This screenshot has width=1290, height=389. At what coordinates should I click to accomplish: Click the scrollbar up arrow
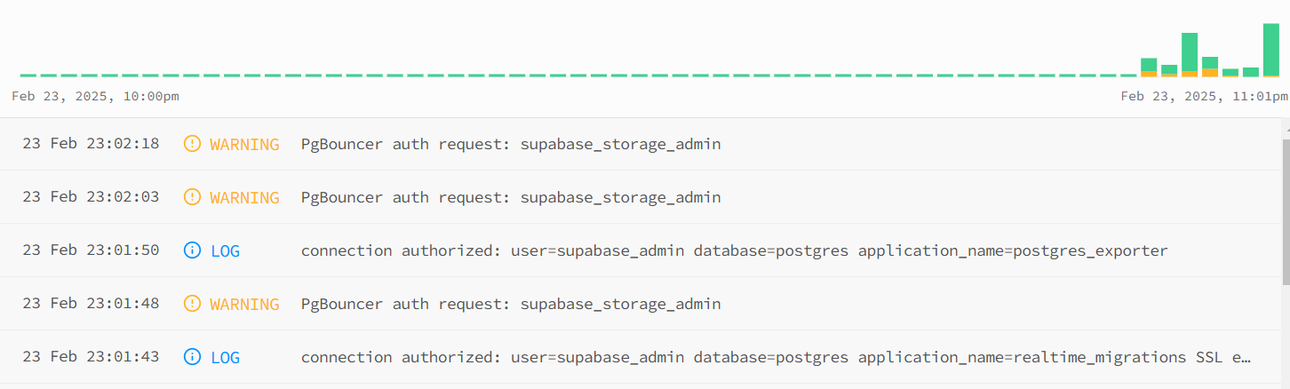pyautogui.click(x=1286, y=128)
